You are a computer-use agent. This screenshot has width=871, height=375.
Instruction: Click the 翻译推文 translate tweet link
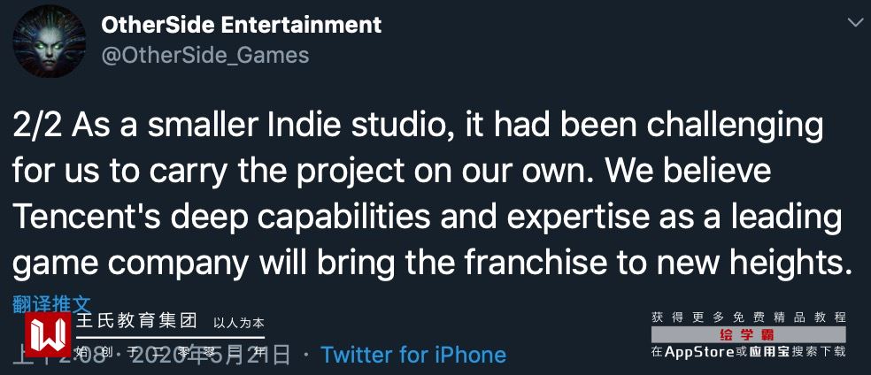point(51,304)
